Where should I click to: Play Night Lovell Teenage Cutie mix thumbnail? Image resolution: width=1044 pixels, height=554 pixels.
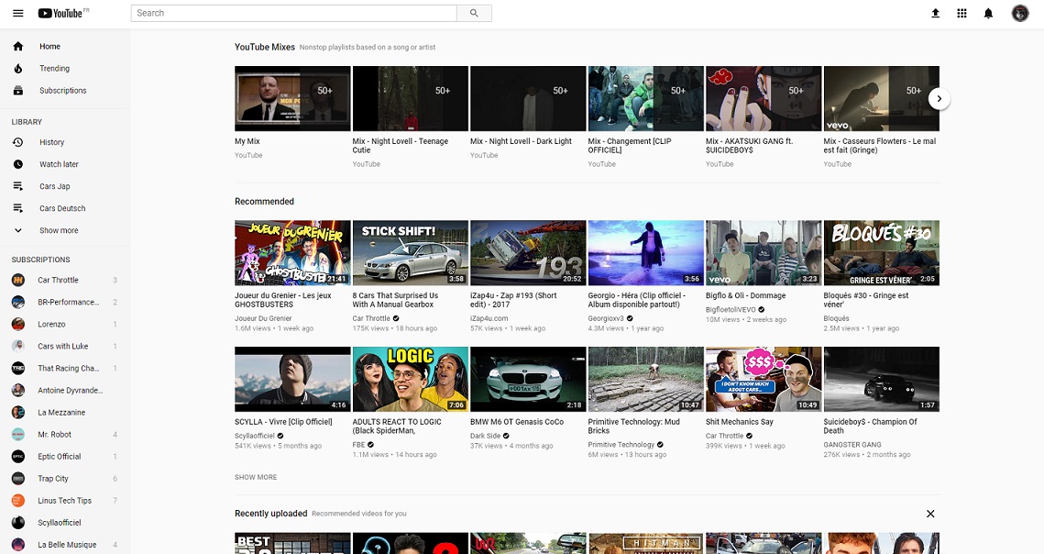point(410,98)
